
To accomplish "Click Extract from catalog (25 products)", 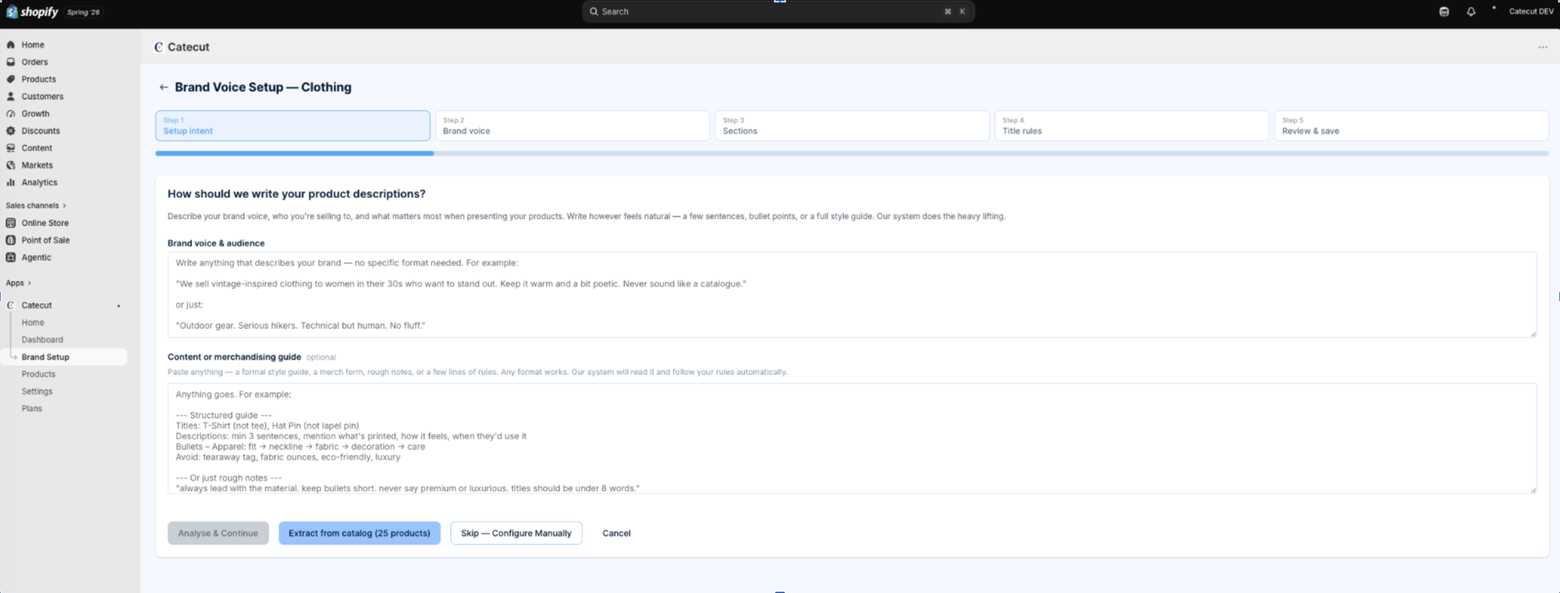I will pyautogui.click(x=360, y=533).
